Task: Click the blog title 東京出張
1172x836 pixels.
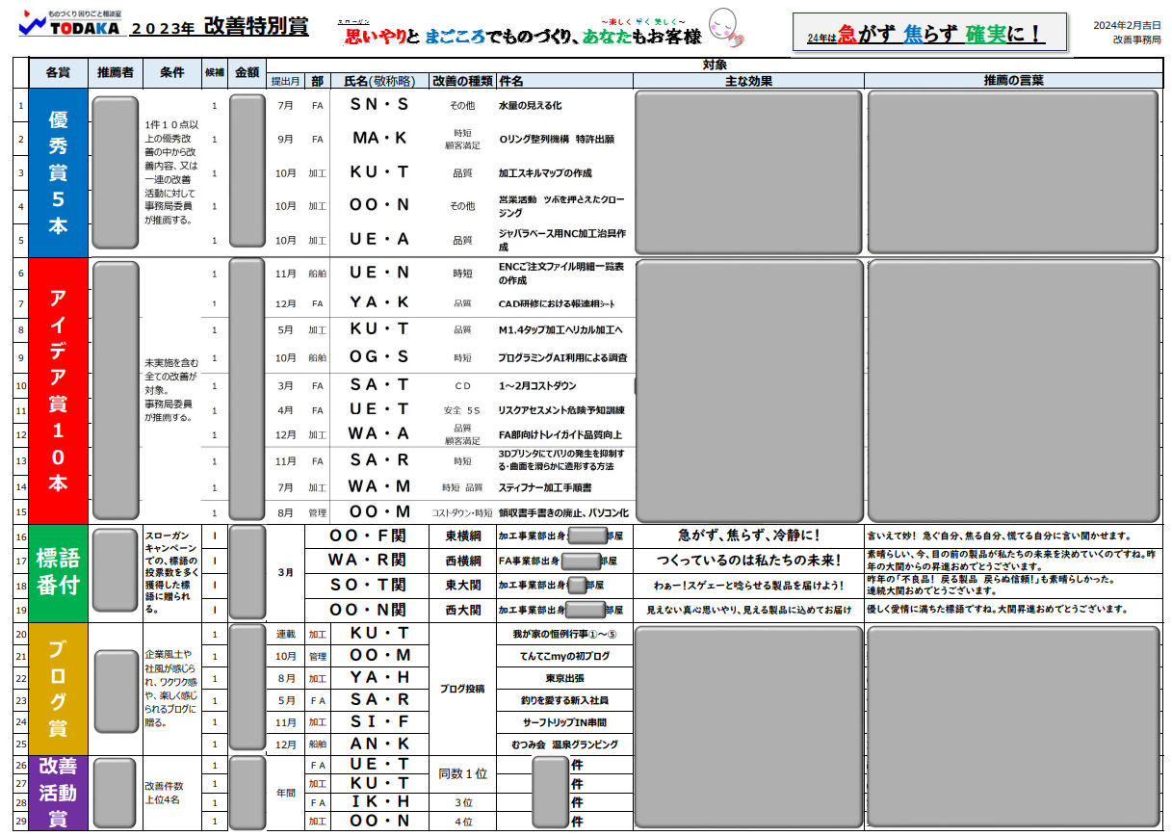Action: coord(564,677)
